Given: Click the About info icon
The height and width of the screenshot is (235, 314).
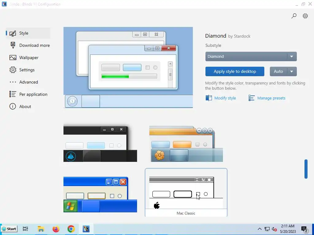Looking at the screenshot, I should click(x=13, y=106).
